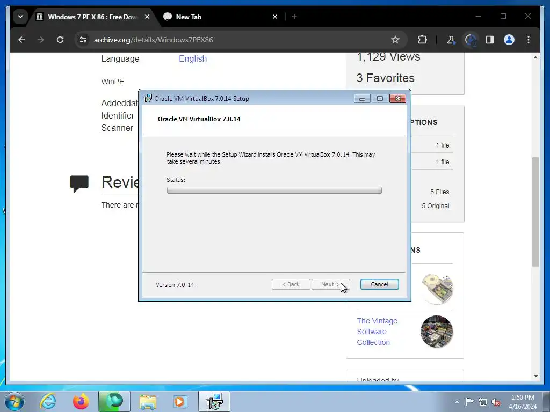Click the VirtualBox Setup title bar icon
Image resolution: width=550 pixels, height=412 pixels.
148,99
